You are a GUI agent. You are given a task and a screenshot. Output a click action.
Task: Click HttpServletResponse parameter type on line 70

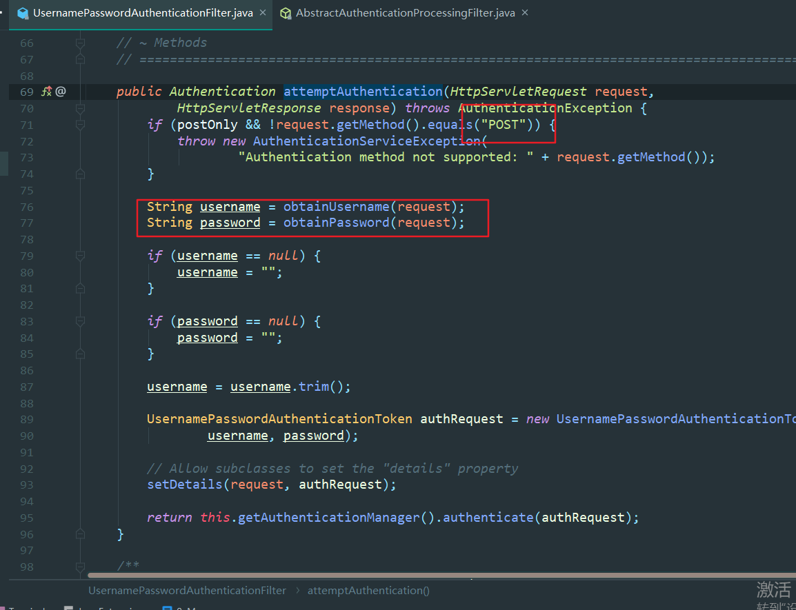(249, 108)
